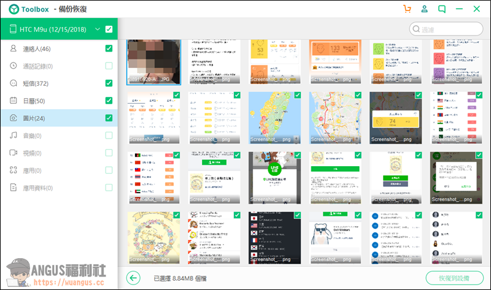
Task: Open the dark flag list screenshot thumbnail
Action: click(x=274, y=238)
